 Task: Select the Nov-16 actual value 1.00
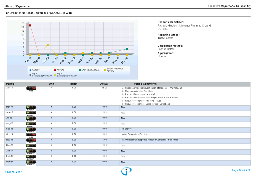105,140
